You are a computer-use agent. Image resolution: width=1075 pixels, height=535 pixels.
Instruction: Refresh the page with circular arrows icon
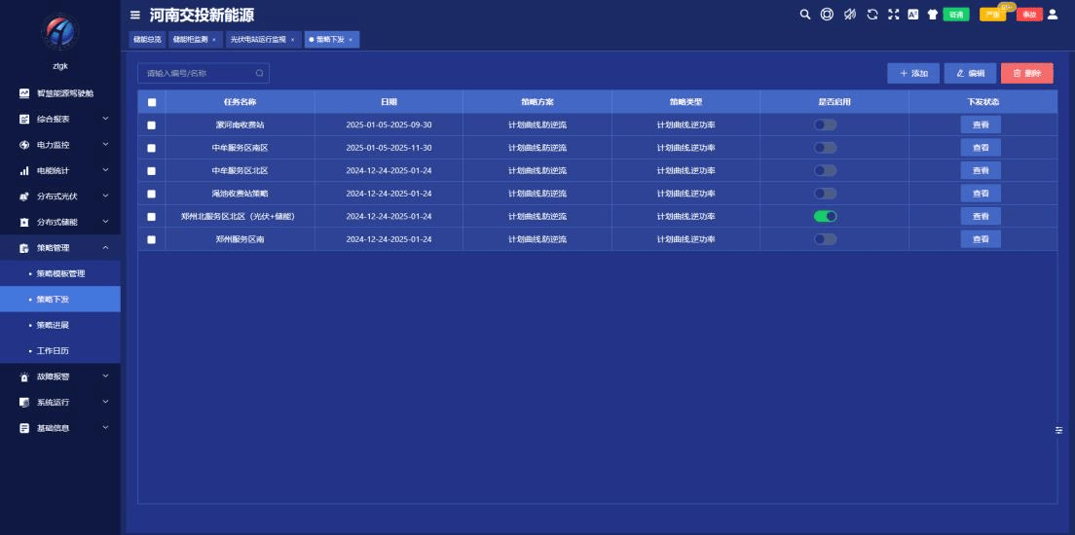(872, 14)
